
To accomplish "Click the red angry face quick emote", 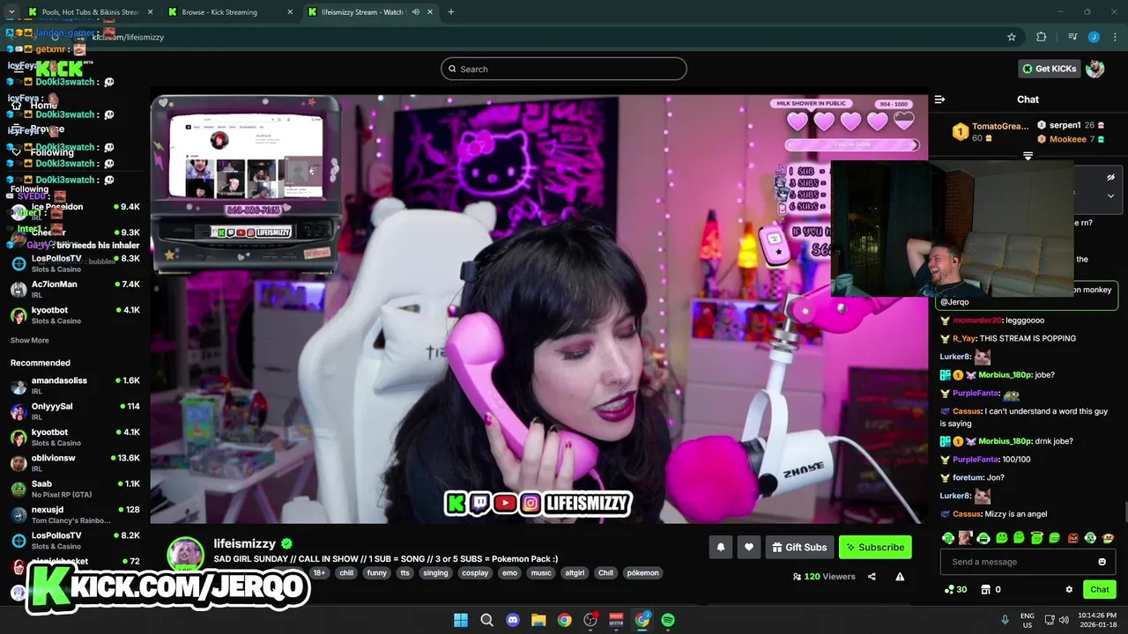I will [x=1072, y=538].
